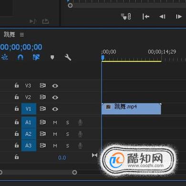Toggle lock on track A3
Image resolution: width=186 pixels, height=186 pixels.
click(17, 145)
